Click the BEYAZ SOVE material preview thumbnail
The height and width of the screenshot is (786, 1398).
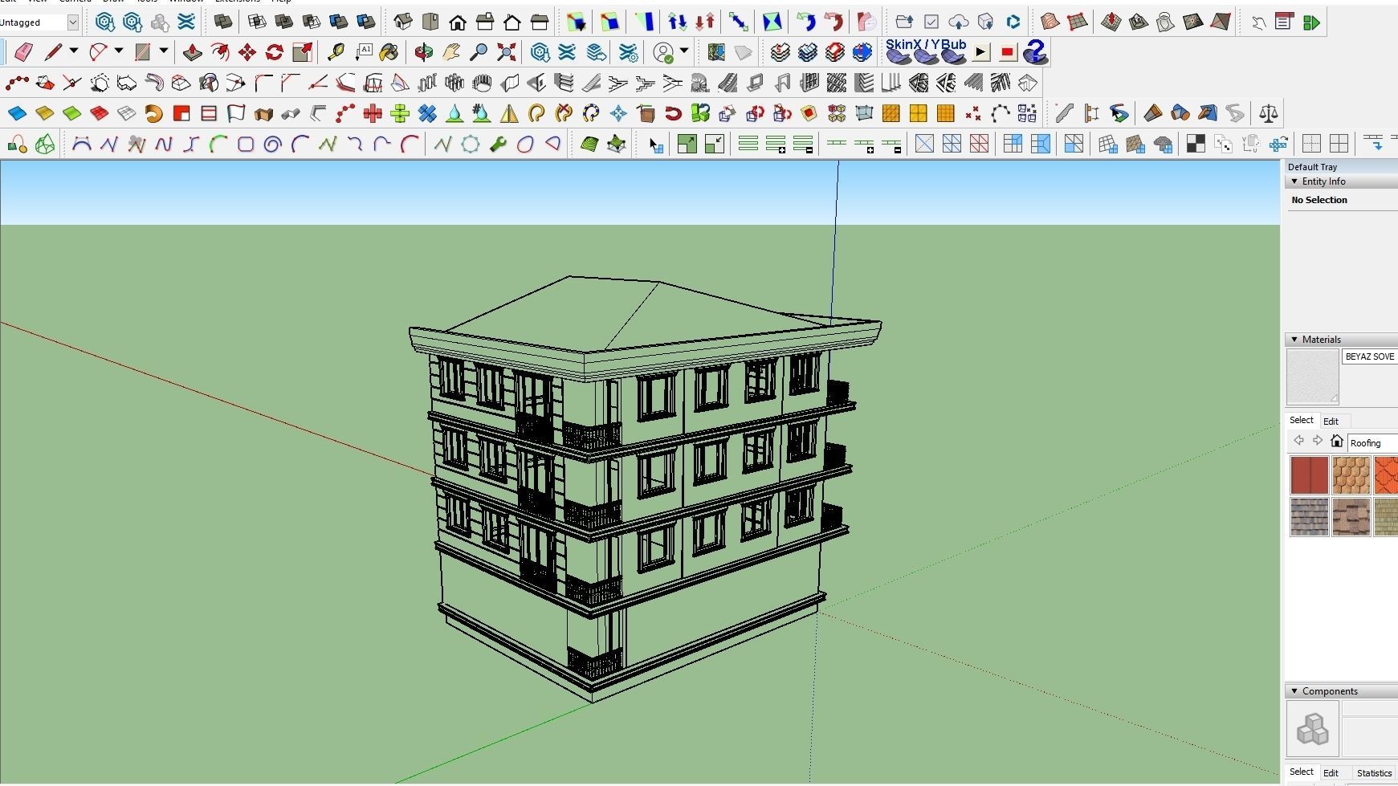click(1313, 377)
